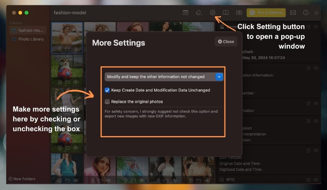Toggle eye icon on selected hat-woman thumbnail
Viewport: 327px width, 190px height.
click(76, 49)
